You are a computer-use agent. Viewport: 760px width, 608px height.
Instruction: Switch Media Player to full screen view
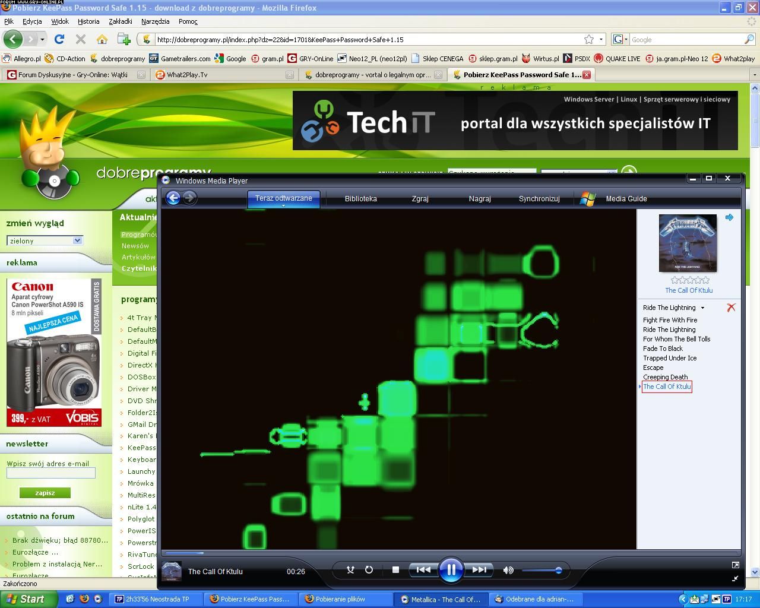tap(735, 565)
